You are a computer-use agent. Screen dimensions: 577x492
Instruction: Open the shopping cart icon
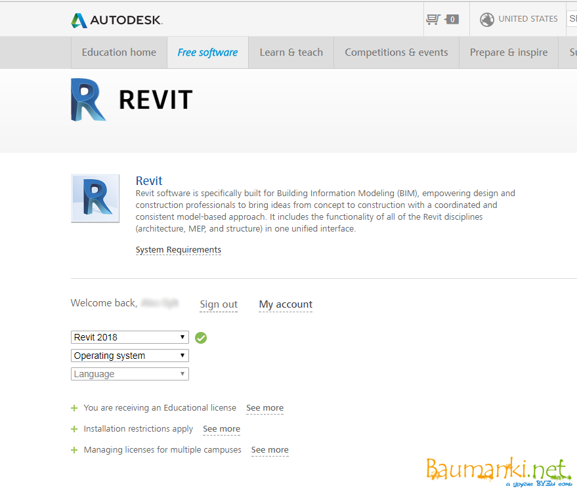point(433,19)
